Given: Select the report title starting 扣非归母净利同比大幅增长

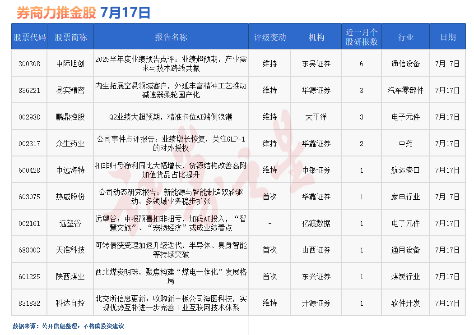Looking at the screenshot, I should pos(171,170).
